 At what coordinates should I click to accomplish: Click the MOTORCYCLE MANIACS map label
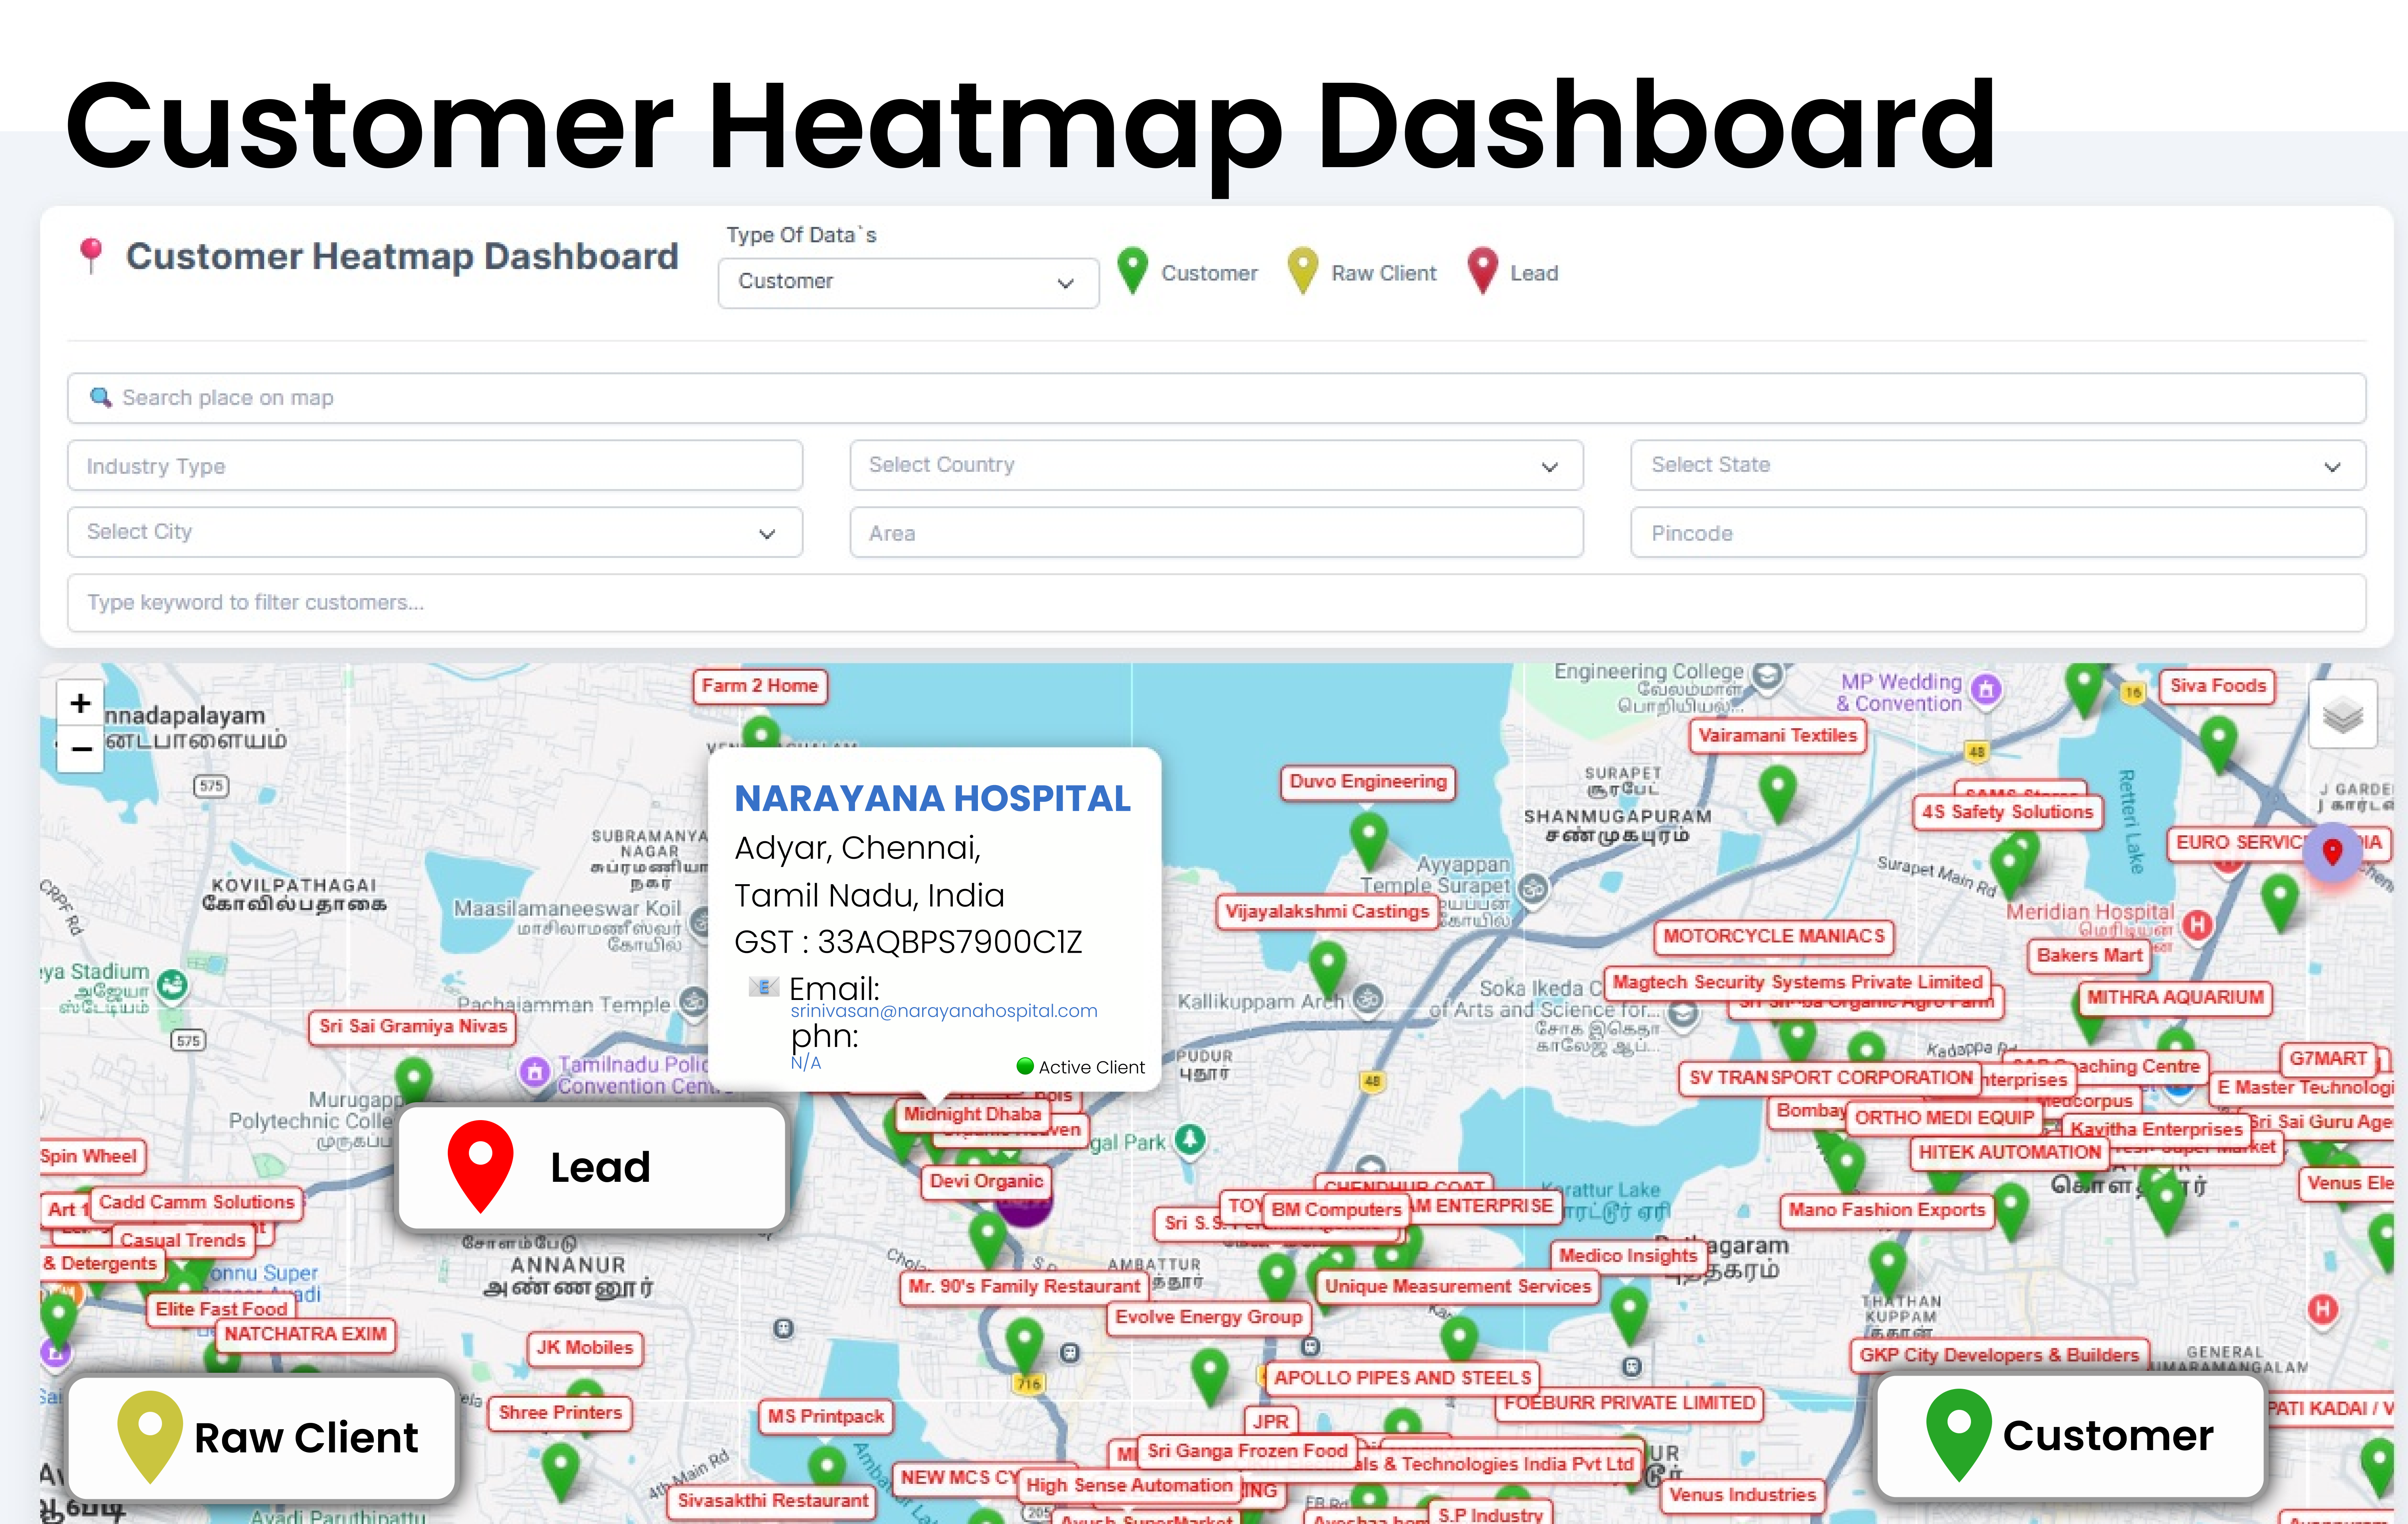click(1773, 936)
